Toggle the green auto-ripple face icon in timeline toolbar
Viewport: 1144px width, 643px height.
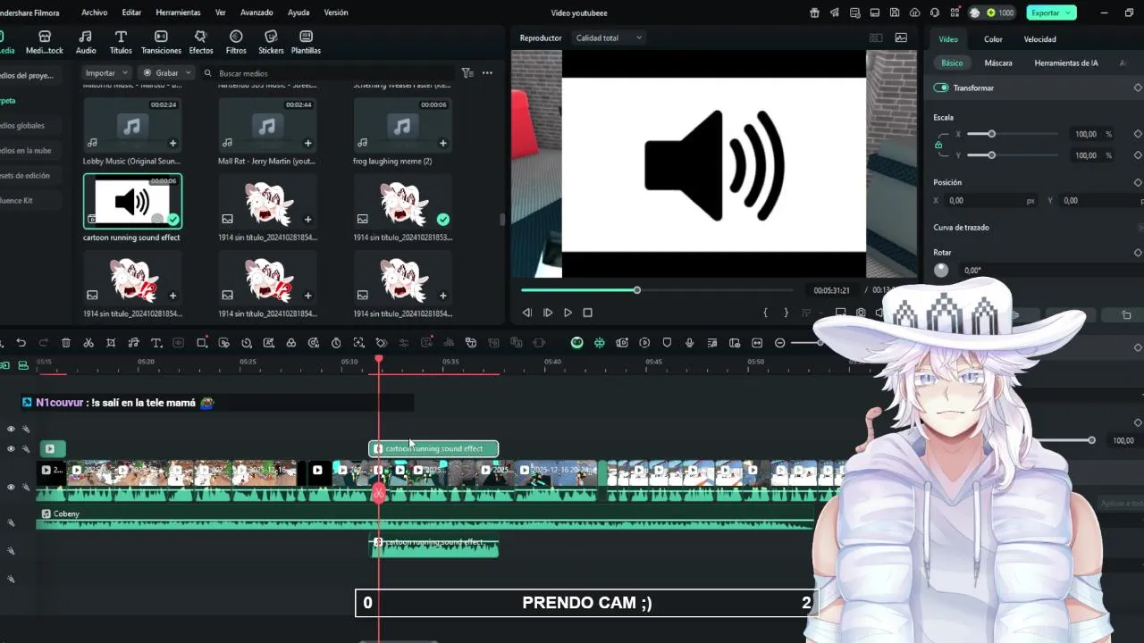tap(576, 343)
